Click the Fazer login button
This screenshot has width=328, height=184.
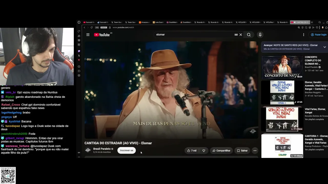(319, 35)
